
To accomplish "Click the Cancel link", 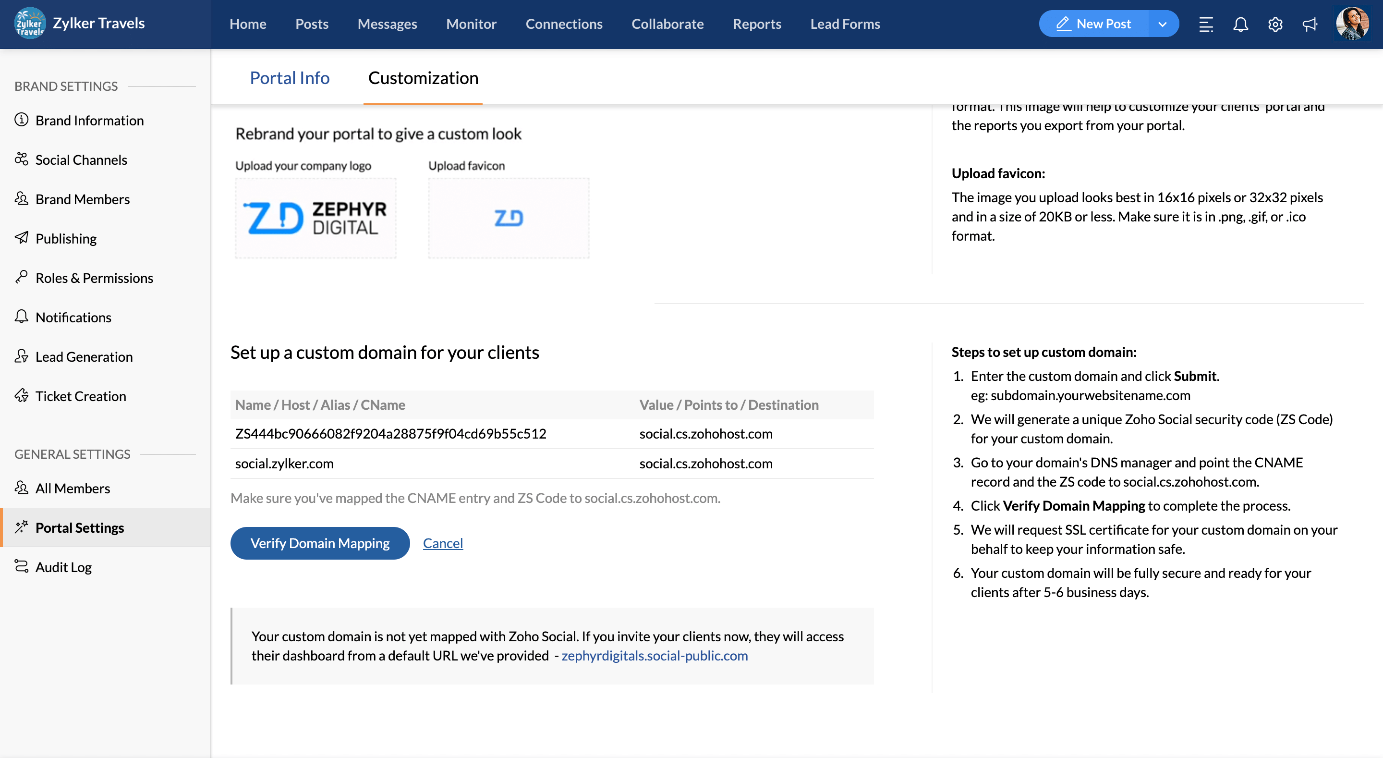I will 442,543.
